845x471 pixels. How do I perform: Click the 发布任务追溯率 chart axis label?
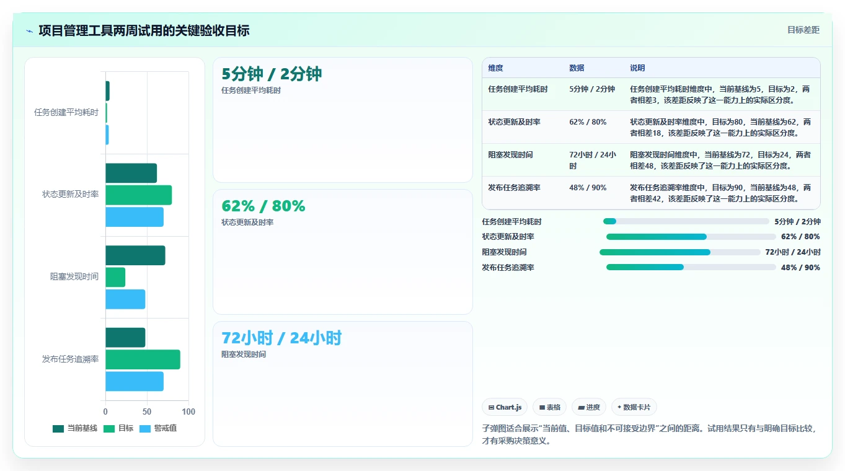point(70,359)
